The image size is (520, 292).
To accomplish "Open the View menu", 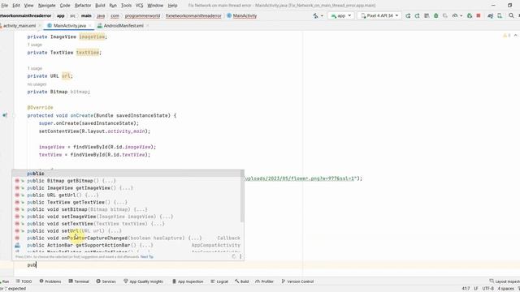I will (x=29, y=6).
